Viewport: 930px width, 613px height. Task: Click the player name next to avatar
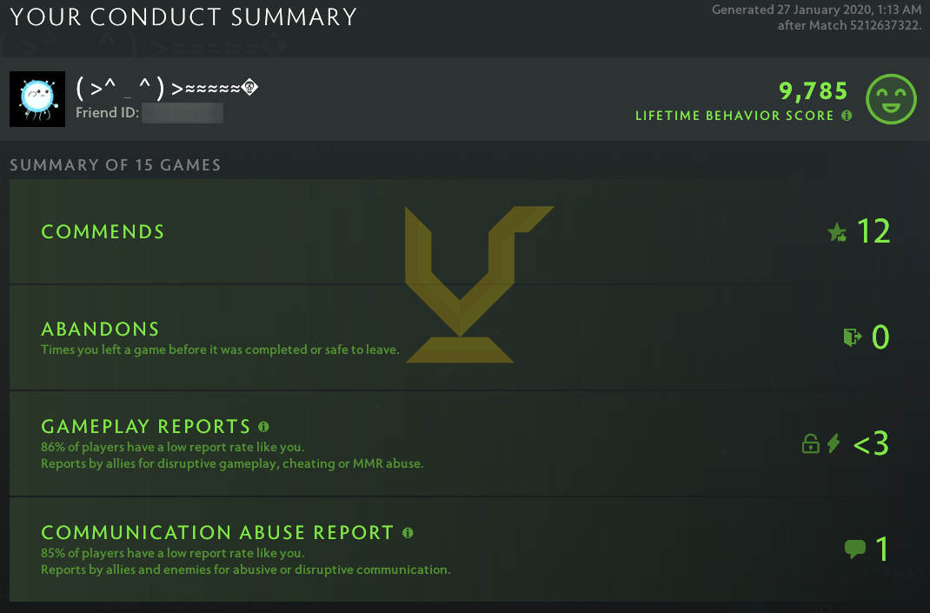point(167,89)
